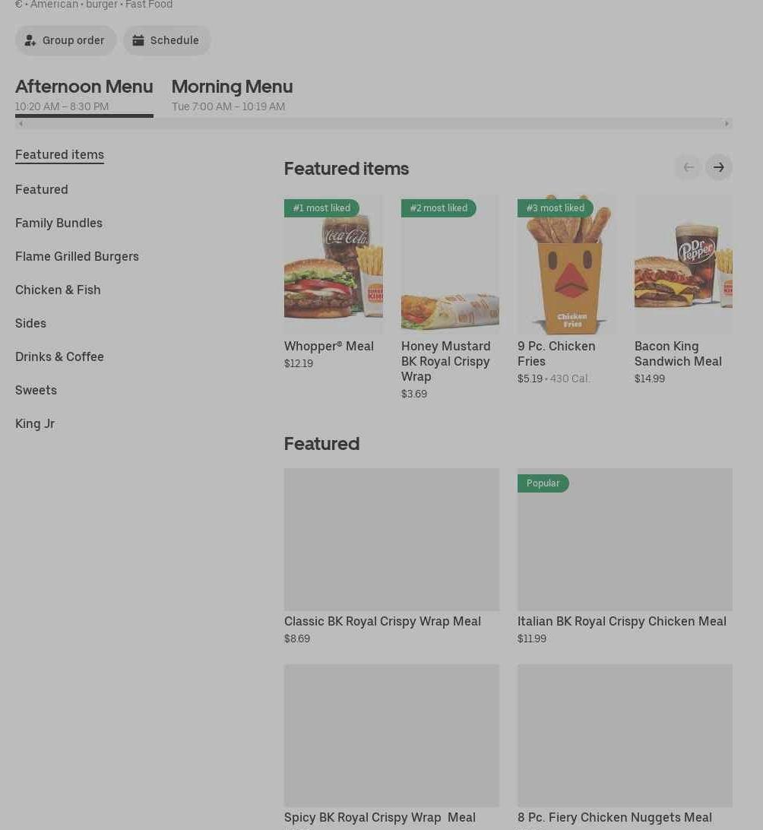
Task: Switch to the Morning Menu tab
Action: (232, 95)
